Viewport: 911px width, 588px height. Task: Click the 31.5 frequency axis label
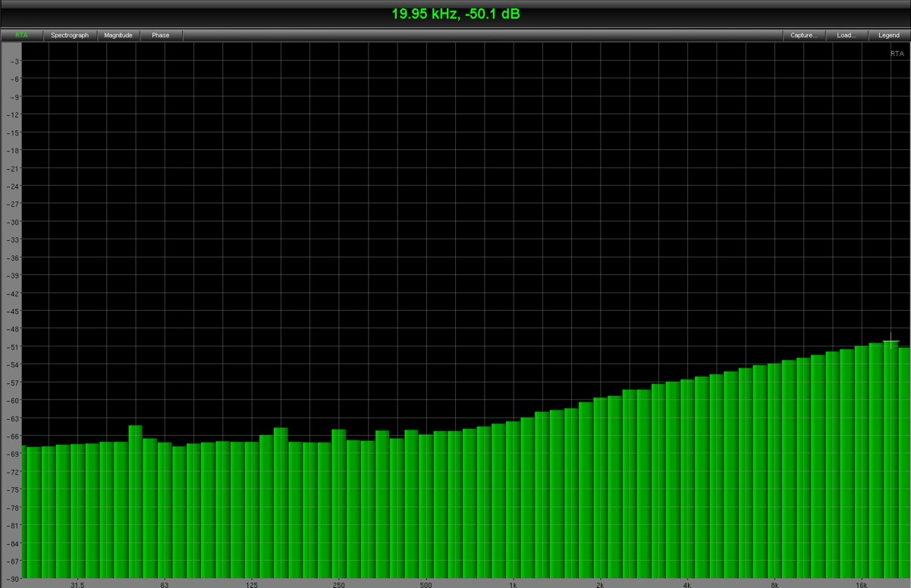pyautogui.click(x=77, y=584)
